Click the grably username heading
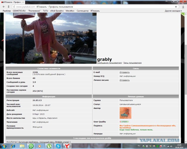This screenshot has width=187, height=149. 105,59
